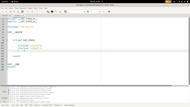Switch to cat-env.h tab

pos(5,15)
